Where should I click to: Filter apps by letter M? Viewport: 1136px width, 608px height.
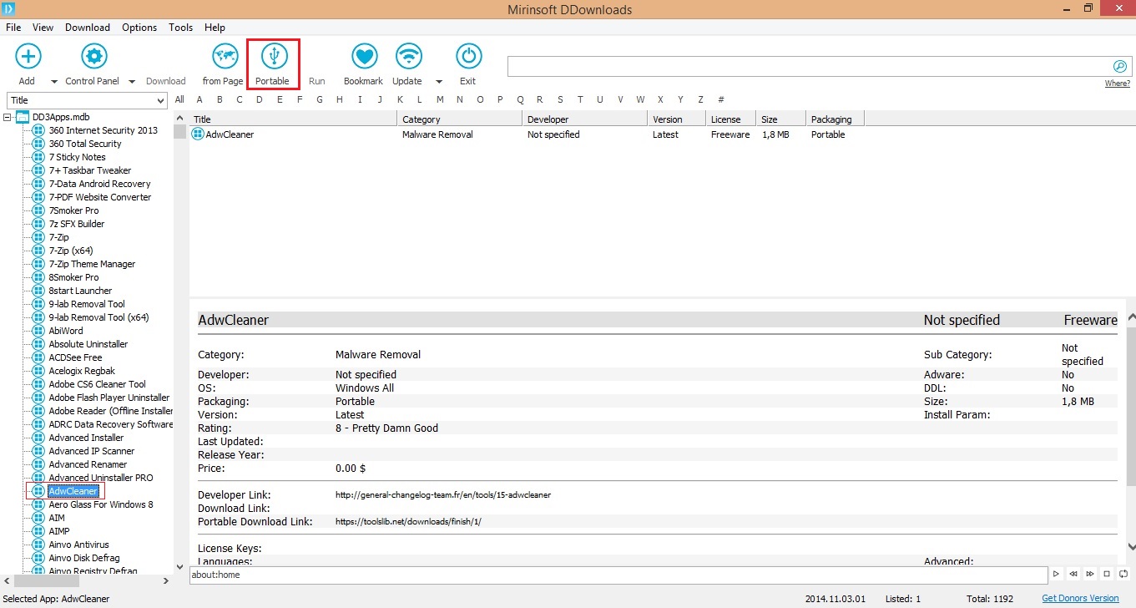440,100
